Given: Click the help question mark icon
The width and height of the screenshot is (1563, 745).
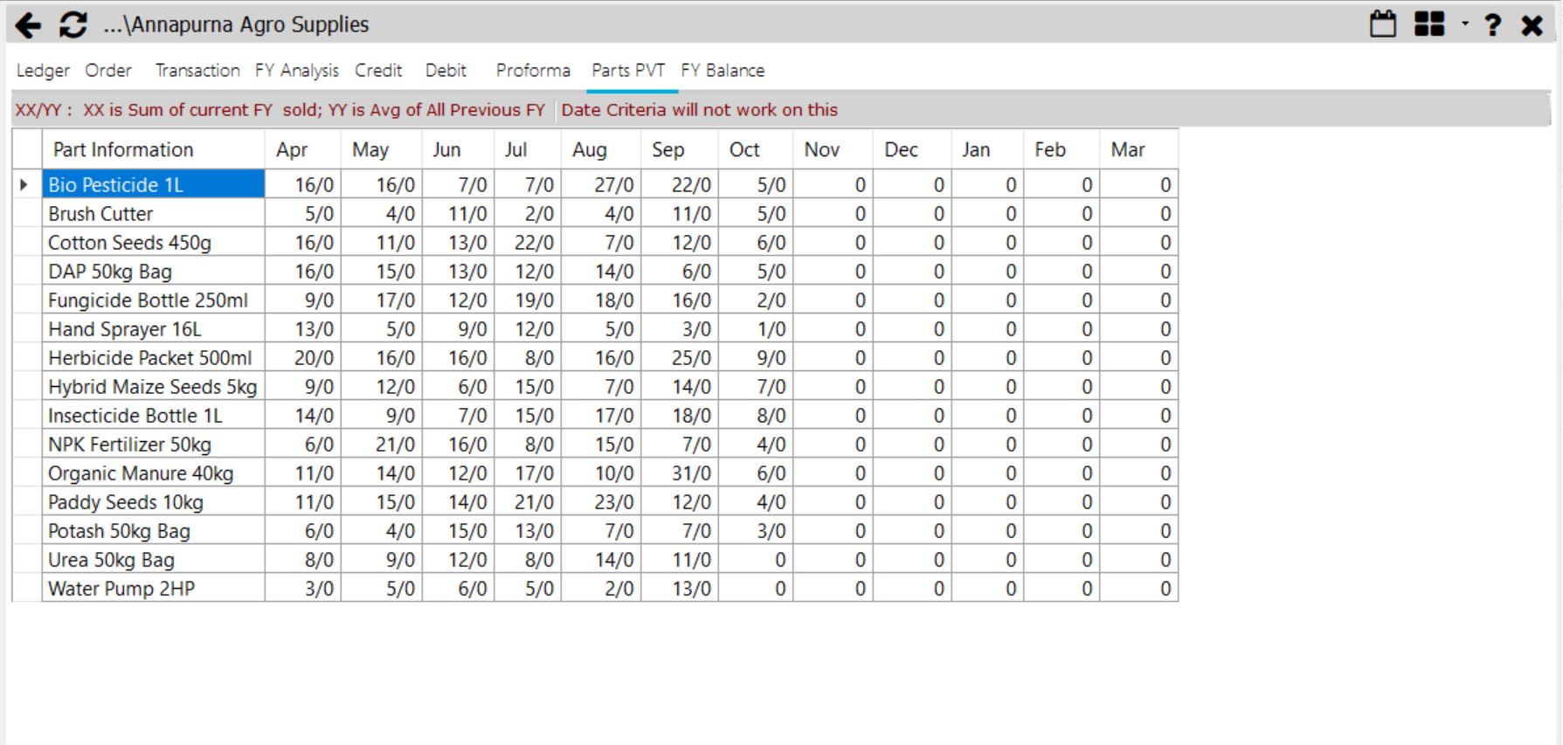Looking at the screenshot, I should point(1493,25).
